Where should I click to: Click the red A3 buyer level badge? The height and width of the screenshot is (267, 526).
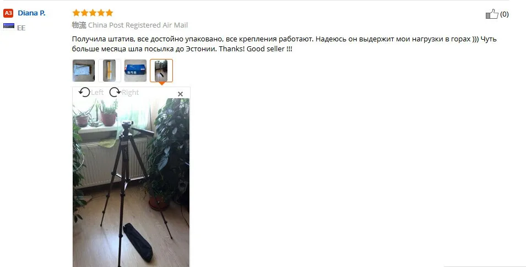[x=8, y=13]
